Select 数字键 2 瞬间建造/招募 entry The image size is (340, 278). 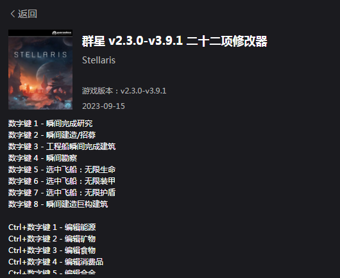point(52,135)
